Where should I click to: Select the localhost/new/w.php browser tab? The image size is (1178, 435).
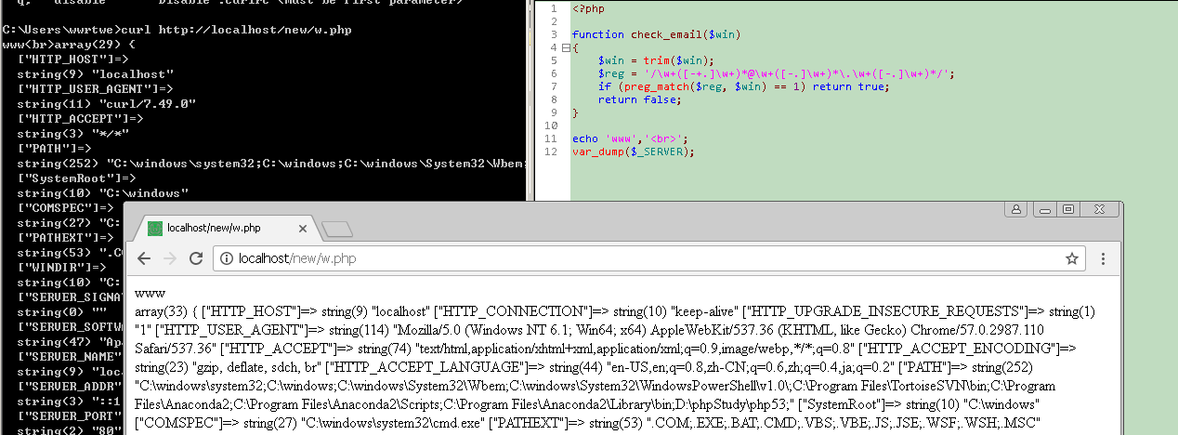tap(226, 227)
